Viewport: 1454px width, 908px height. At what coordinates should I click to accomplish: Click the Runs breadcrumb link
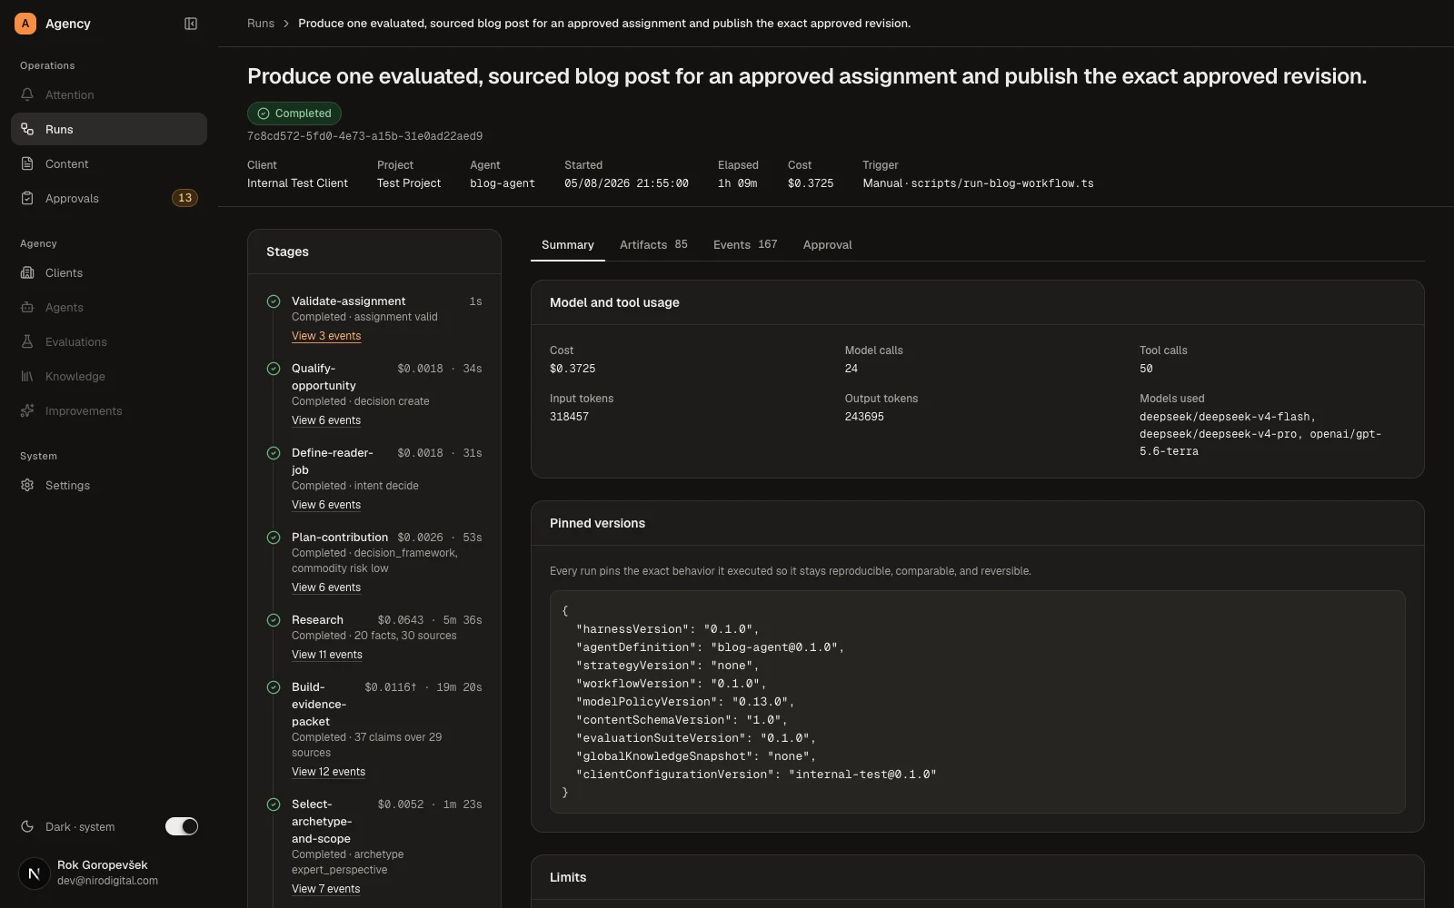[261, 24]
